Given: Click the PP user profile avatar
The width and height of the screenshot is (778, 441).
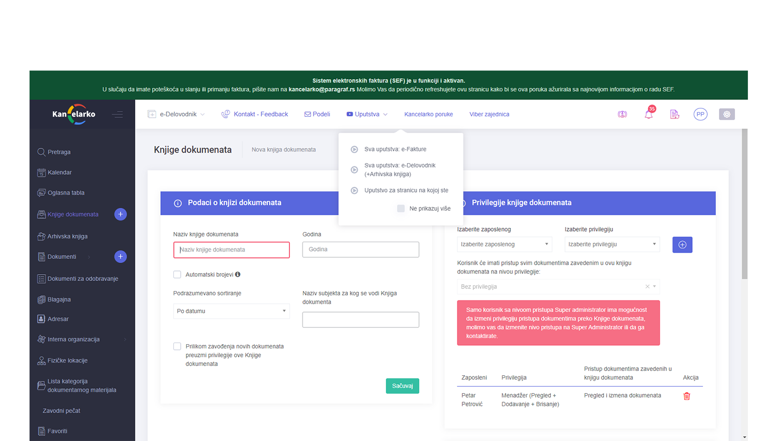Looking at the screenshot, I should [x=700, y=114].
